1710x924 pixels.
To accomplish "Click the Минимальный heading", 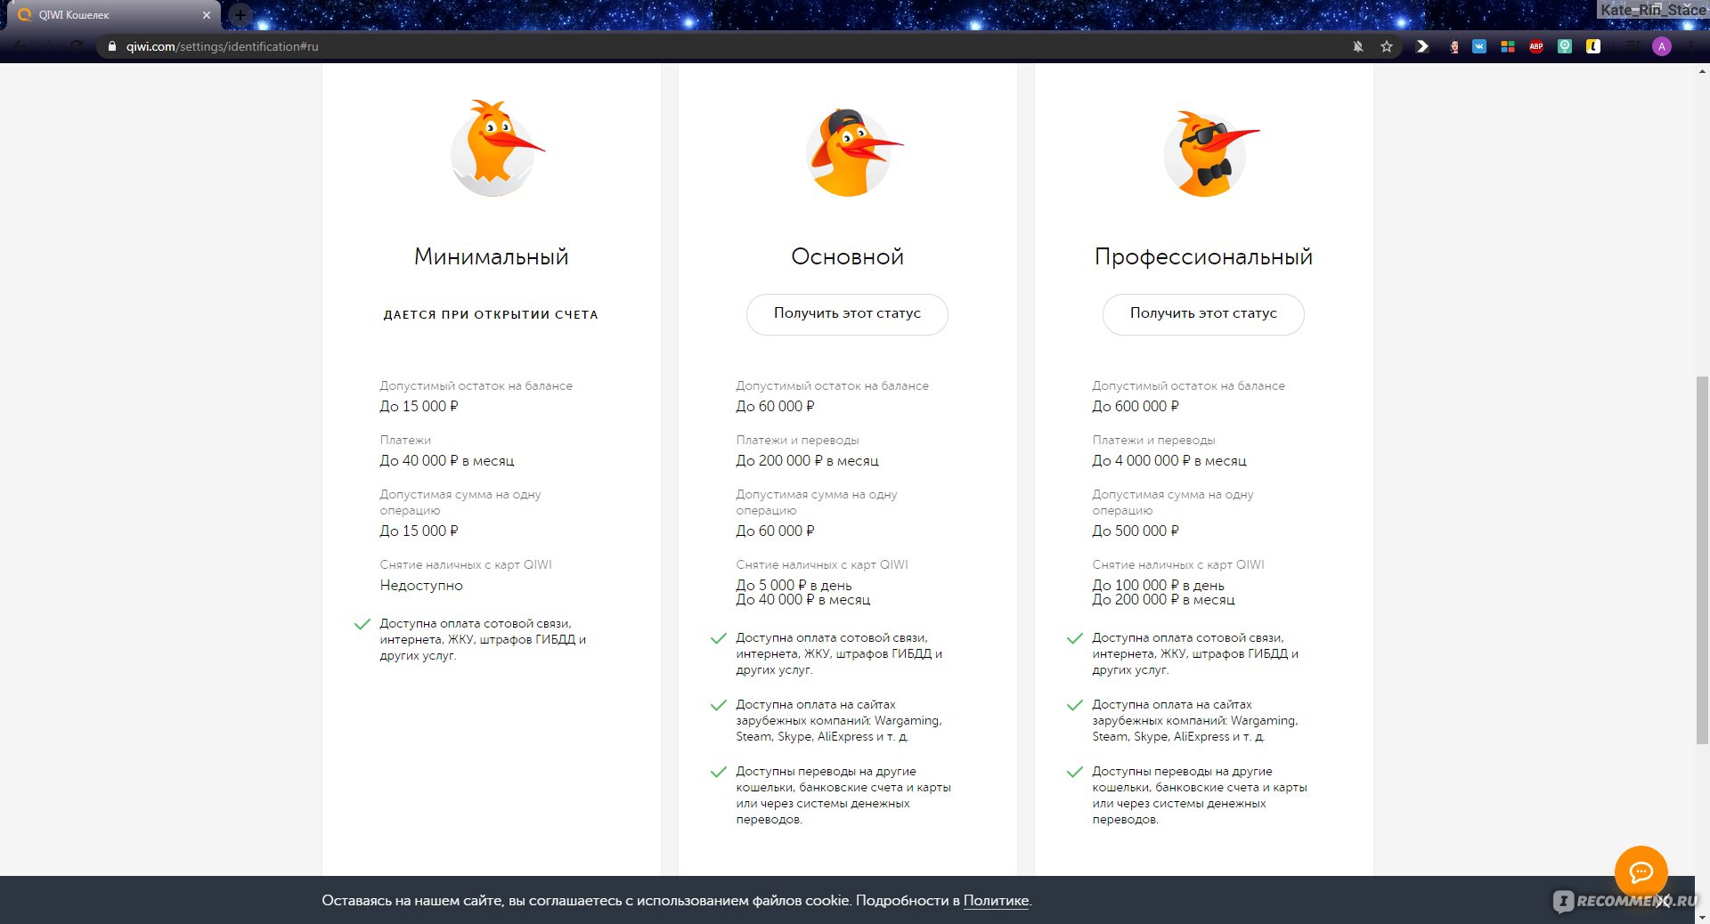I will [491, 257].
